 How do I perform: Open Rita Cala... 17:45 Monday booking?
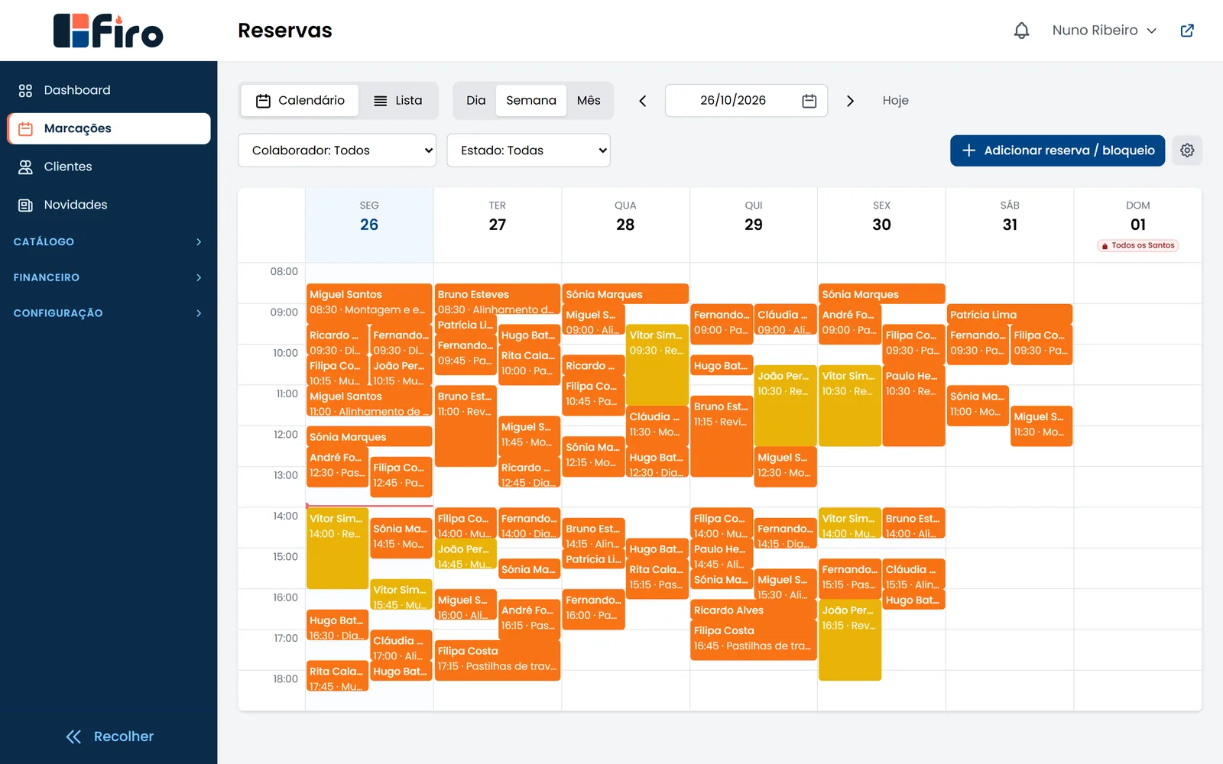[x=337, y=676]
